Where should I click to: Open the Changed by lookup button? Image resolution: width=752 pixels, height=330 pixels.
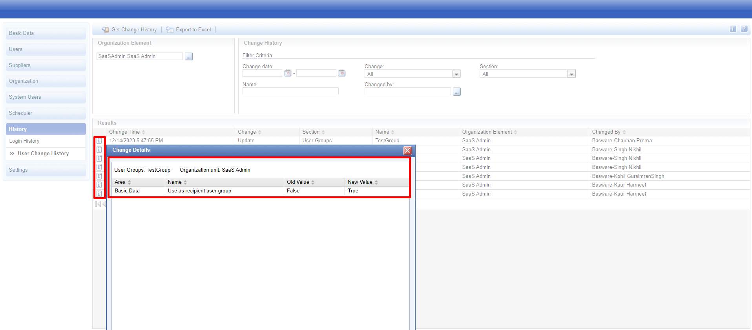pyautogui.click(x=456, y=92)
